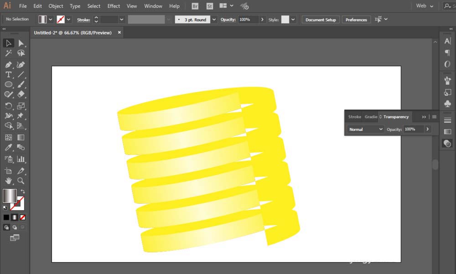Select the Blend tool
Viewport: 456px width, 274px height.
click(x=21, y=147)
